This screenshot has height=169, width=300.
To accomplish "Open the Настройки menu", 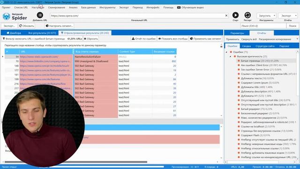I will [38, 8].
